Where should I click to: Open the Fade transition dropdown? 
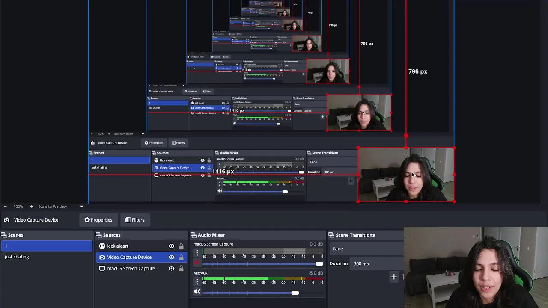click(x=367, y=249)
